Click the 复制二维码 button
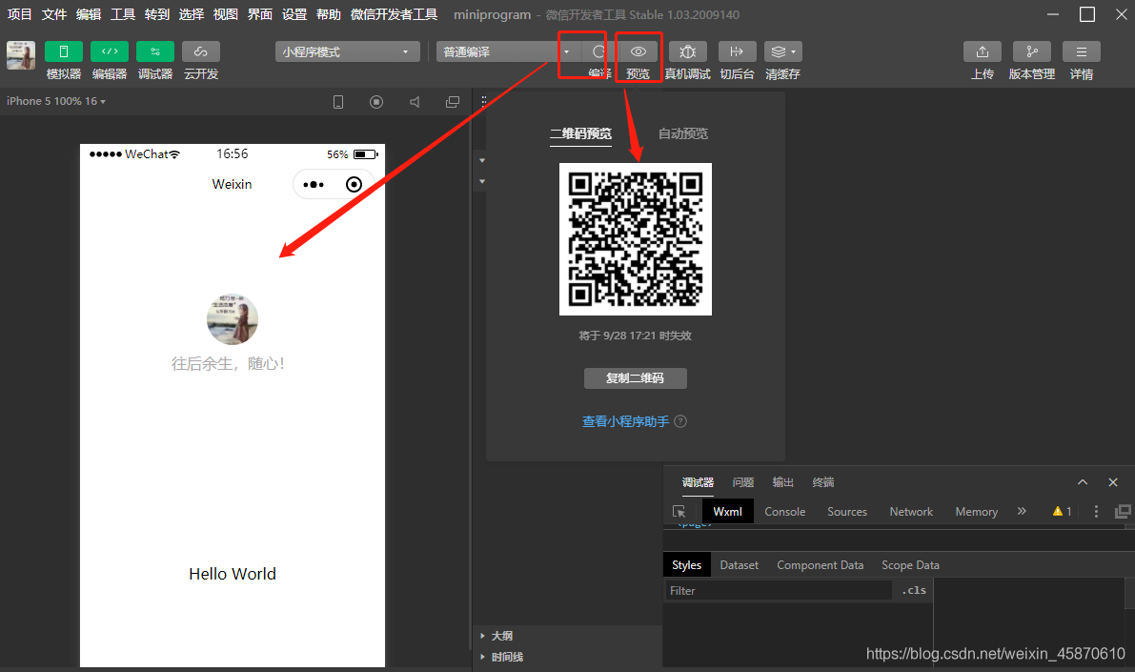The image size is (1135, 672). pos(636,378)
